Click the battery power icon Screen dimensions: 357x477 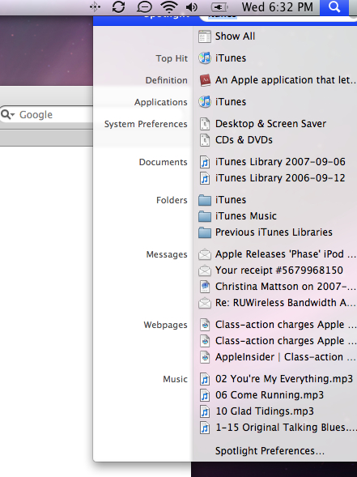[x=219, y=7]
